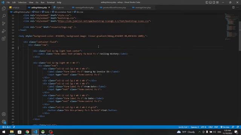241x135 pixels.
Task: Open the Manage gear icon
Action: [4, 121]
